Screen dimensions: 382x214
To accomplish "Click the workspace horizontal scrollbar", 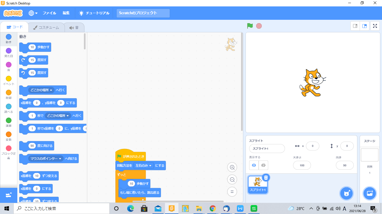I will coord(178,201).
